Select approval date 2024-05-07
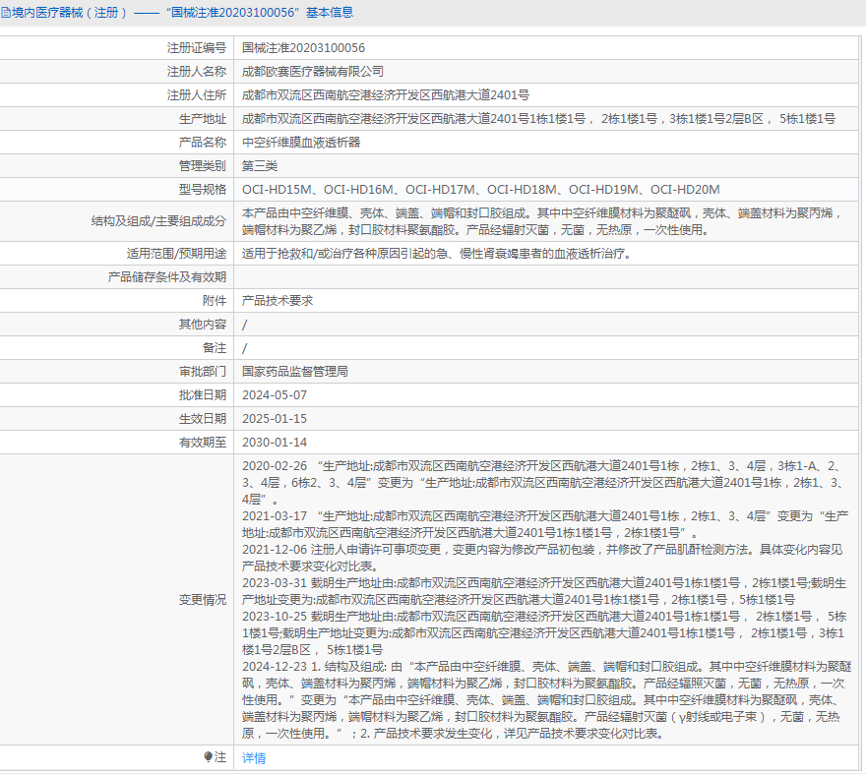The image size is (866, 775). (275, 395)
